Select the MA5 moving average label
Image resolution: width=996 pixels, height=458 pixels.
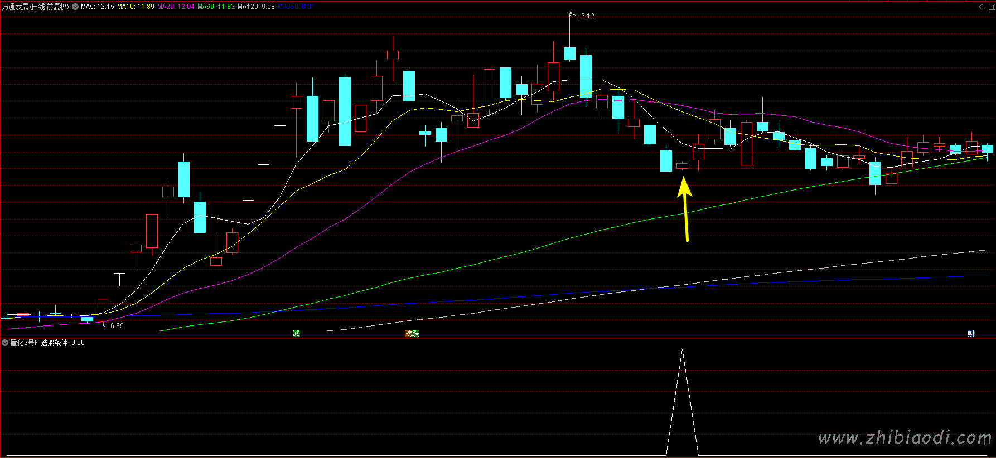[x=98, y=7]
